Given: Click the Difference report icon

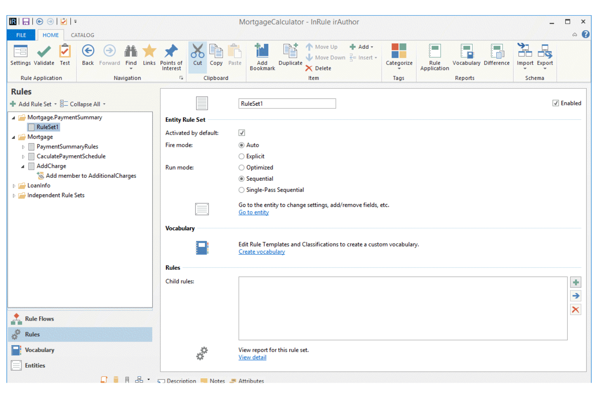Looking at the screenshot, I should point(496,56).
